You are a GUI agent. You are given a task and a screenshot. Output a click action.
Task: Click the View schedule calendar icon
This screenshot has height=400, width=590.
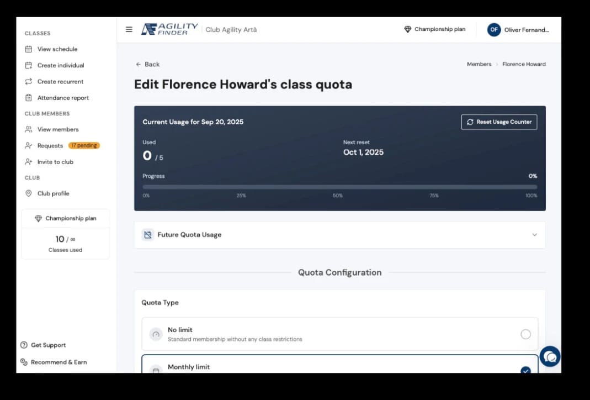click(29, 49)
